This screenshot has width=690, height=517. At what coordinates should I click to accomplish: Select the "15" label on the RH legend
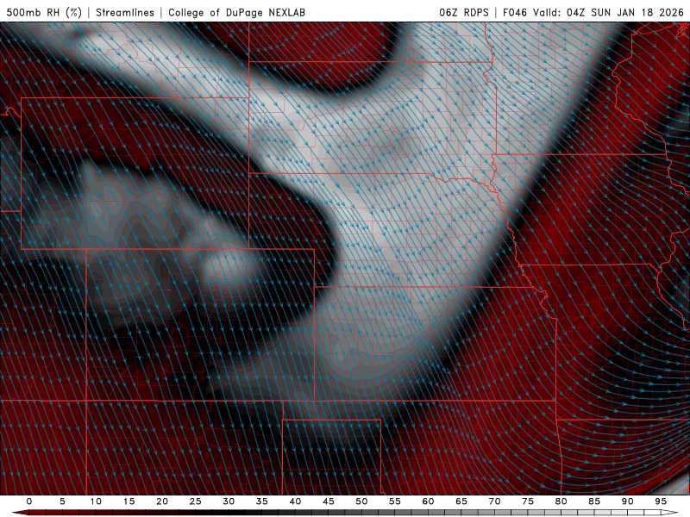click(x=129, y=501)
